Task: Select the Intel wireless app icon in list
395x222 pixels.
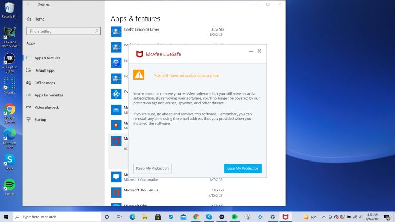Action: click(x=116, y=63)
